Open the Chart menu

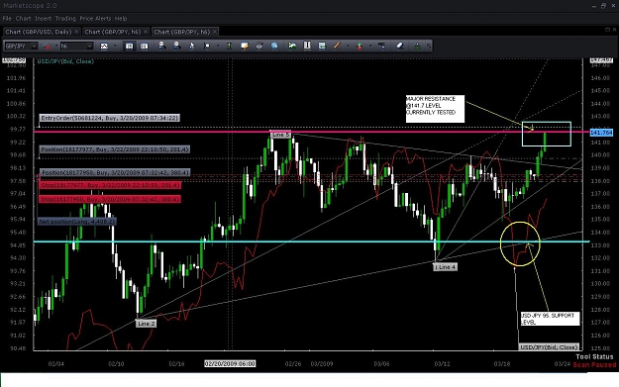tap(24, 19)
